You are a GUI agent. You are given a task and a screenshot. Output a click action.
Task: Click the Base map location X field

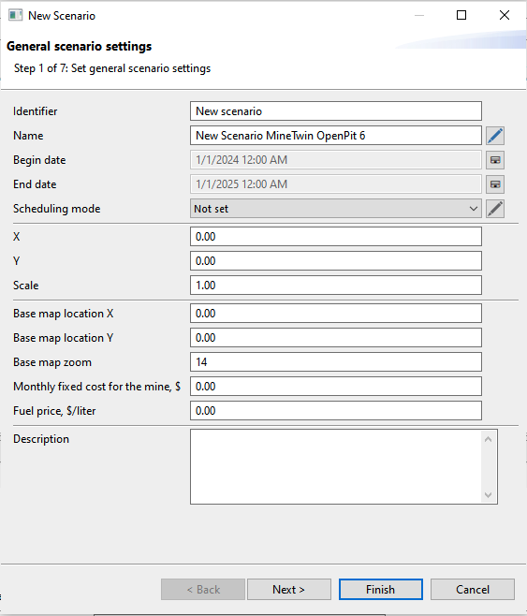coord(336,314)
